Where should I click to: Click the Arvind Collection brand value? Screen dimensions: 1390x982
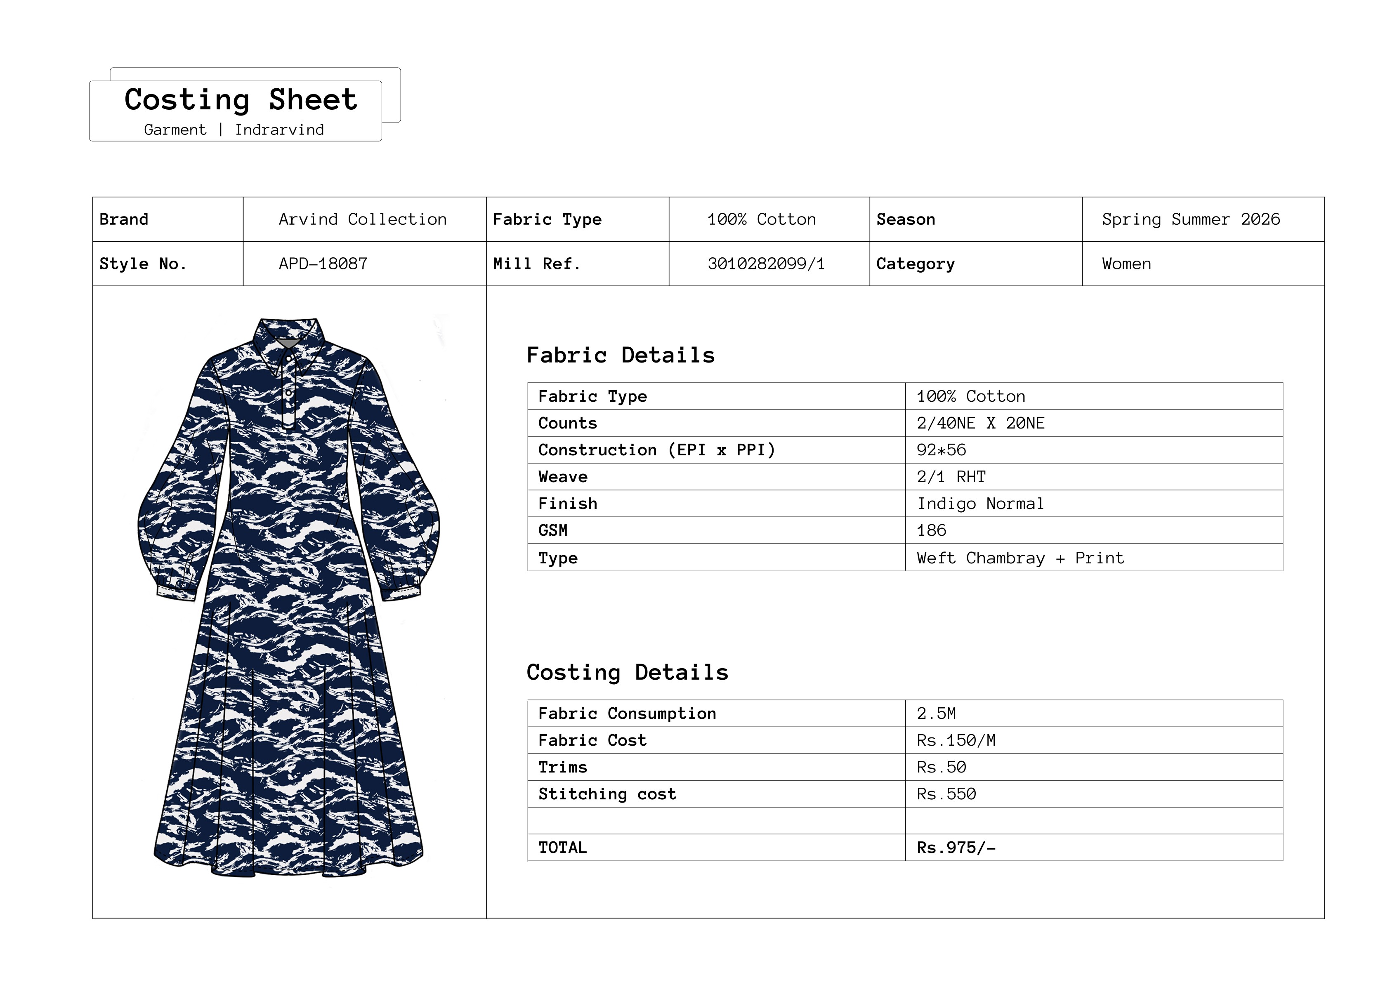pos(363,220)
